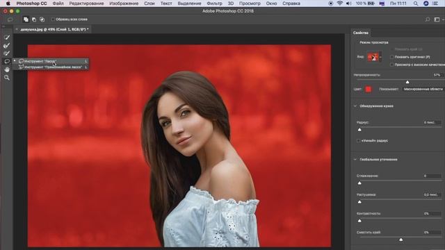Viewport: 445px width, 250px height.
Task: Enable the Smart Radius checkbox
Action: coord(359,140)
